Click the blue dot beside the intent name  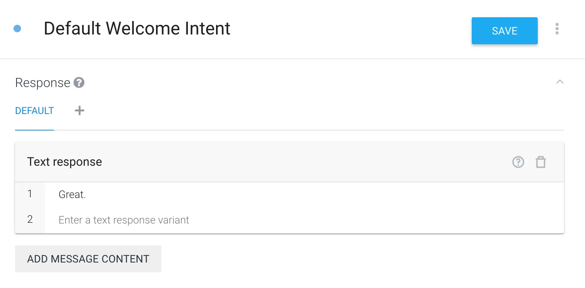click(x=17, y=28)
